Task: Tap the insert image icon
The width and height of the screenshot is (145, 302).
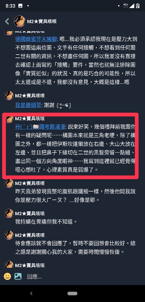Action: point(18,276)
